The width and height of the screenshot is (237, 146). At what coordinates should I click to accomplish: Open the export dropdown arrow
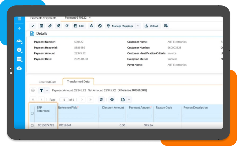pos(129,100)
